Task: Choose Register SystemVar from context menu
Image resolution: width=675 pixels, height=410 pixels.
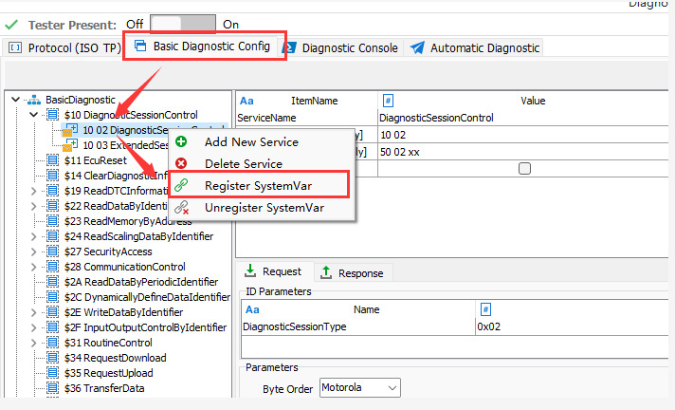Action: click(258, 185)
